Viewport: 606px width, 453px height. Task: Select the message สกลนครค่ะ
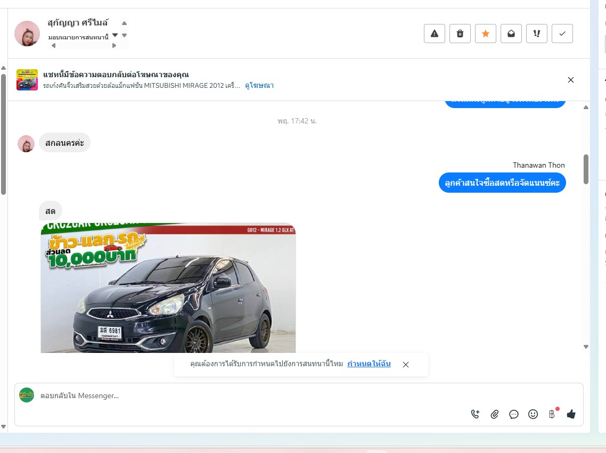[x=64, y=143]
